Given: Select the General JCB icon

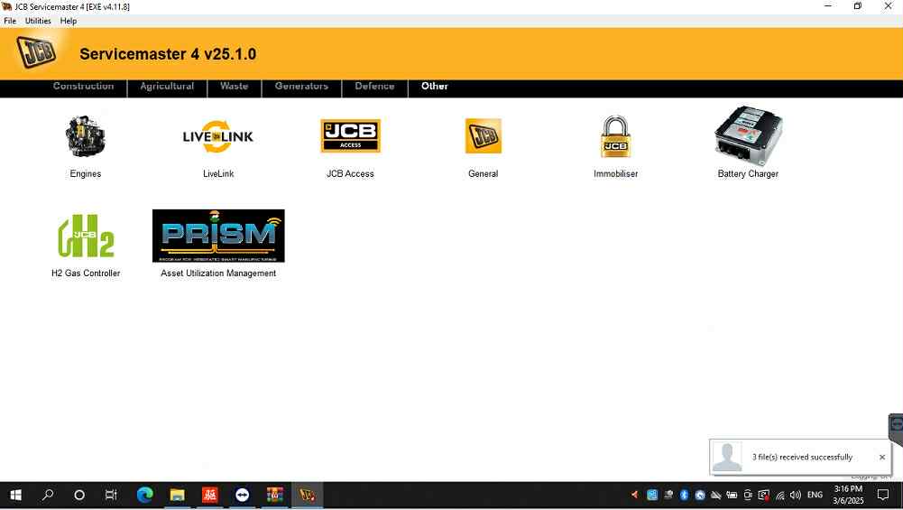Looking at the screenshot, I should 484,136.
